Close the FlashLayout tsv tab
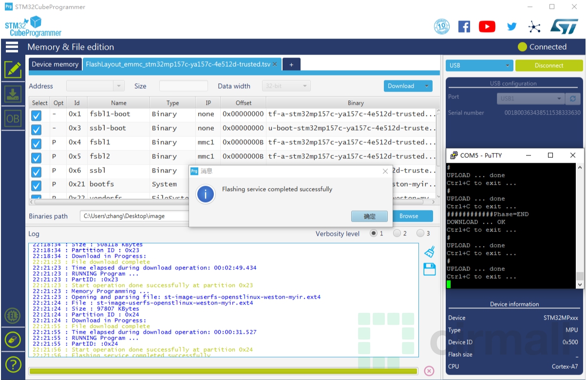Image resolution: width=587 pixels, height=380 pixels. pos(275,64)
